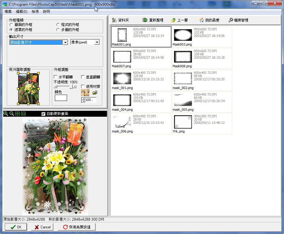
Task: Enable the 水平翻轉 checkbox
Action: (x=55, y=77)
